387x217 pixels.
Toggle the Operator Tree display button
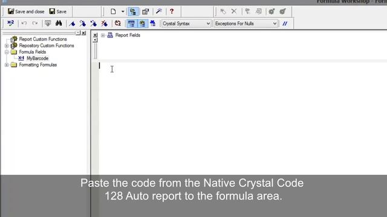[x=153, y=24]
